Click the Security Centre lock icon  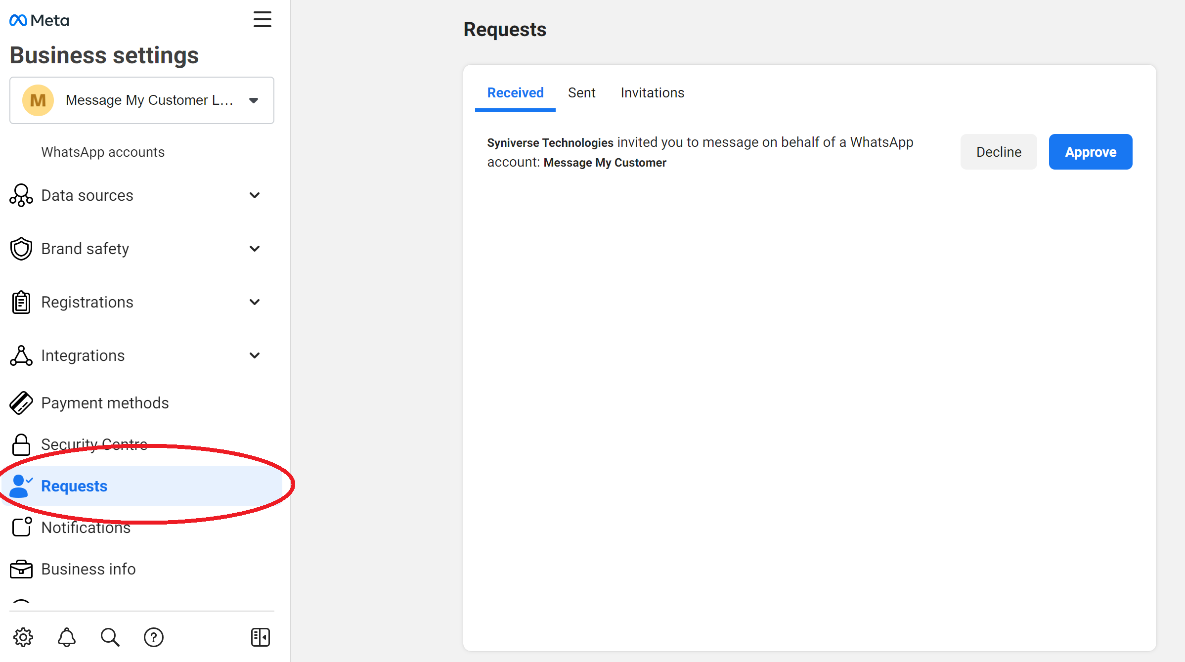[21, 444]
